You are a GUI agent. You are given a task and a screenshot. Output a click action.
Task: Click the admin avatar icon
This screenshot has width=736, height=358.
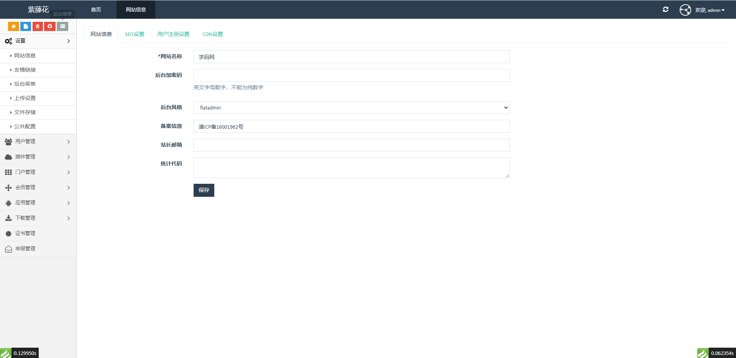coord(685,10)
